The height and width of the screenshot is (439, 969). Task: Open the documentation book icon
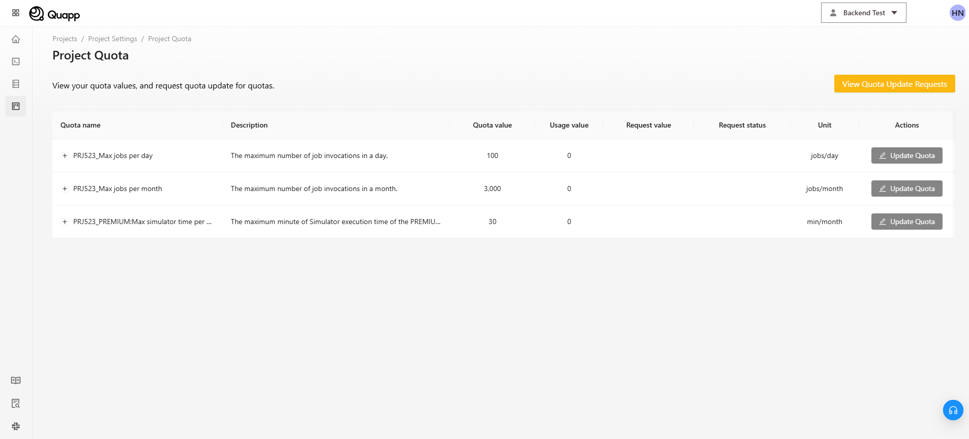coord(16,381)
